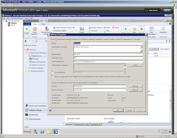Open the Tools menu

(x=26, y=18)
